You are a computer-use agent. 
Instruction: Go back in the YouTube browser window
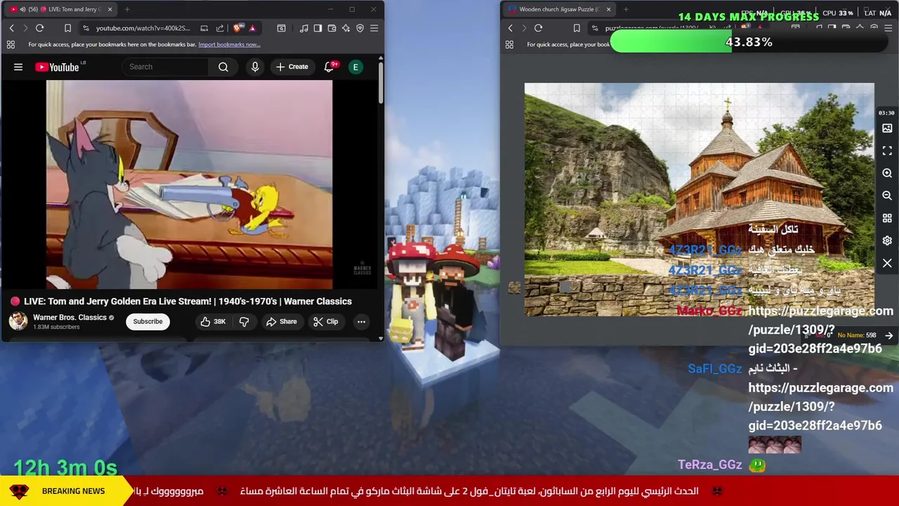click(11, 28)
